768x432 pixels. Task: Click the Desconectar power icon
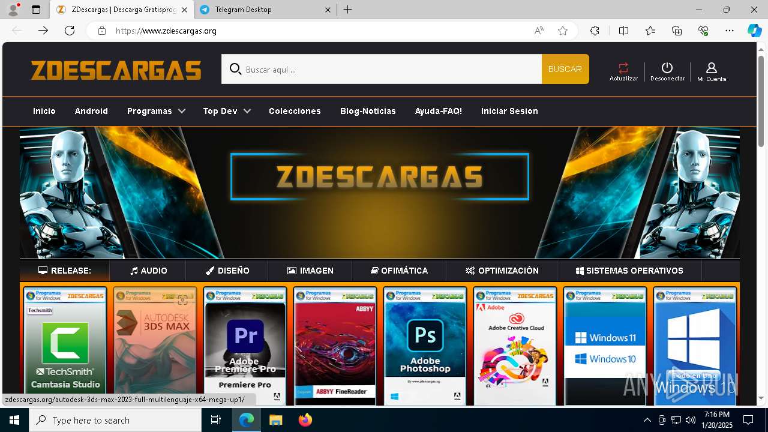point(667,68)
